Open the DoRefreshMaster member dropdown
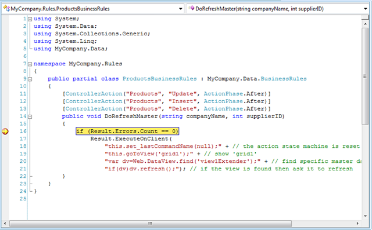The image size is (372, 230). [366, 9]
